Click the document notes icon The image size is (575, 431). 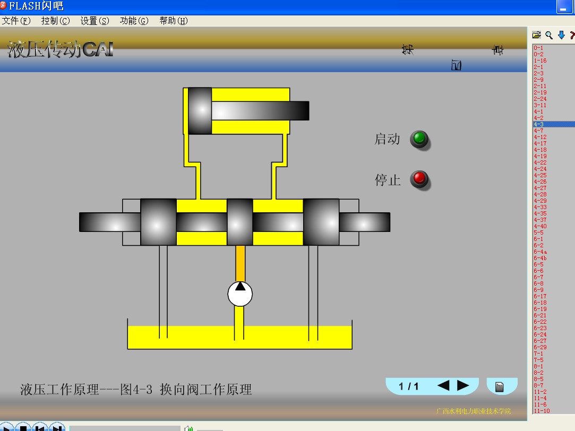coord(499,386)
